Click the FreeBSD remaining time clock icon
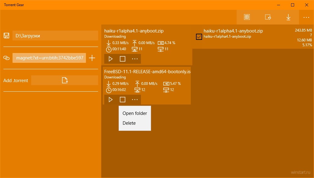The height and width of the screenshot is (178, 314). 109,90
